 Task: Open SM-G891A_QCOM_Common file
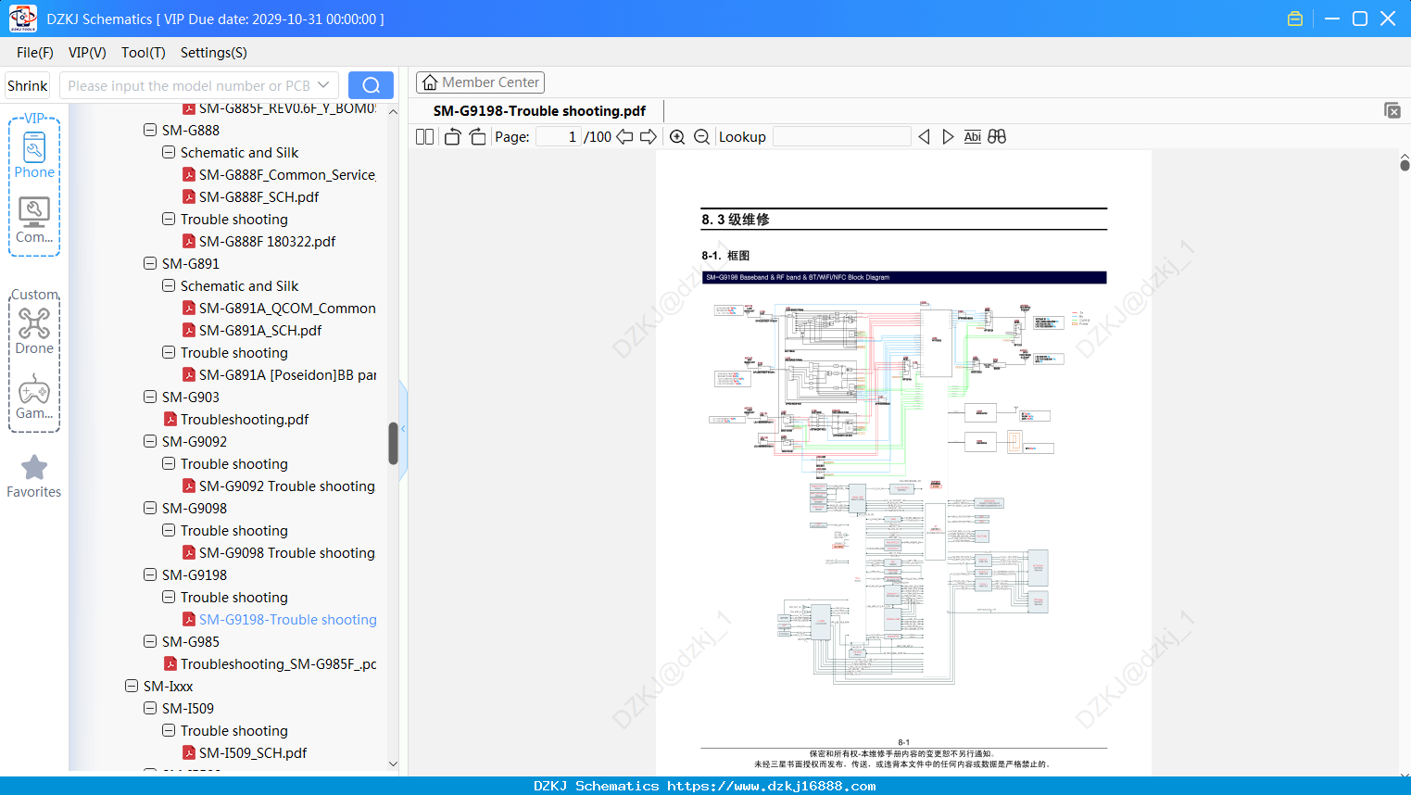tap(287, 308)
